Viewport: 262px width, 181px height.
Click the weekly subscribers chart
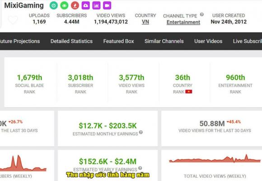coord(23,163)
